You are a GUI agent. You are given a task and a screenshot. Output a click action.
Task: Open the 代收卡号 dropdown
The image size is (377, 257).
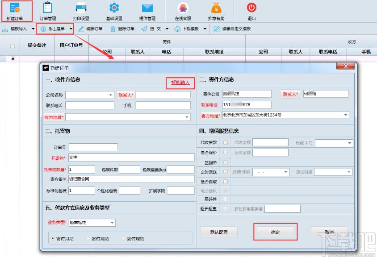coord(350,143)
